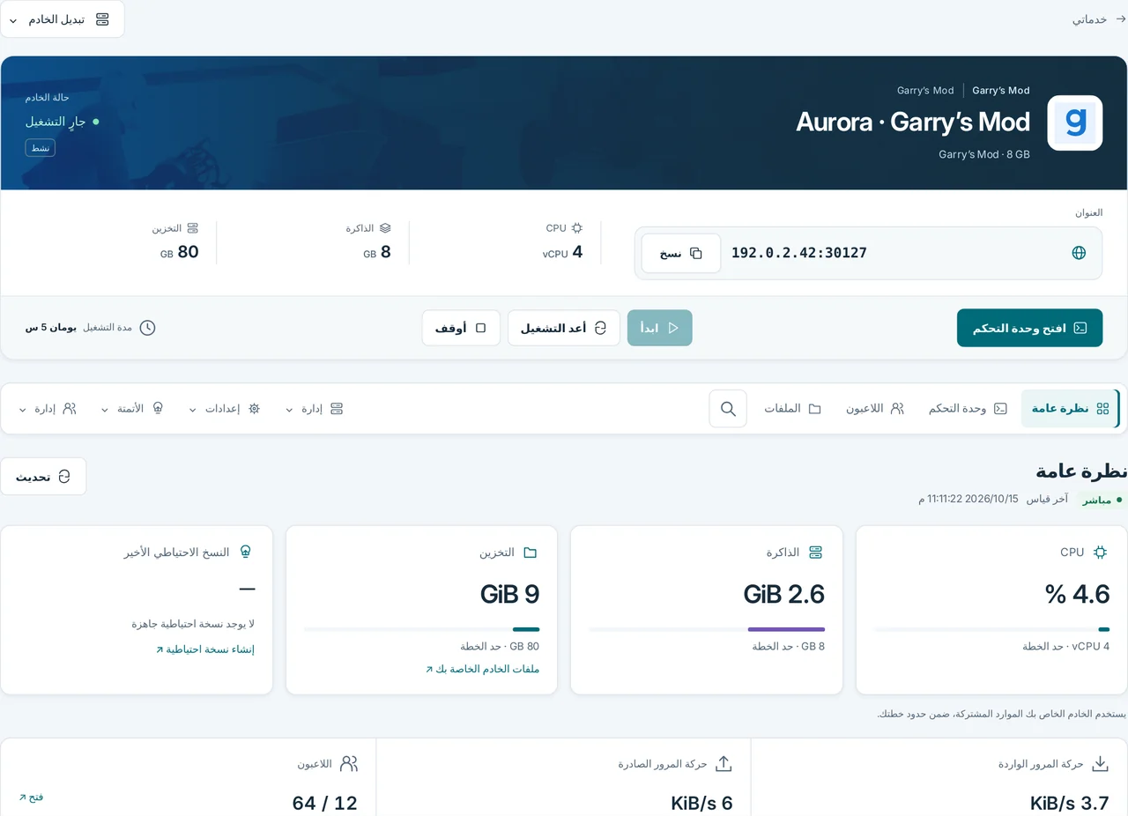Click the نشط active status badge

(41, 148)
